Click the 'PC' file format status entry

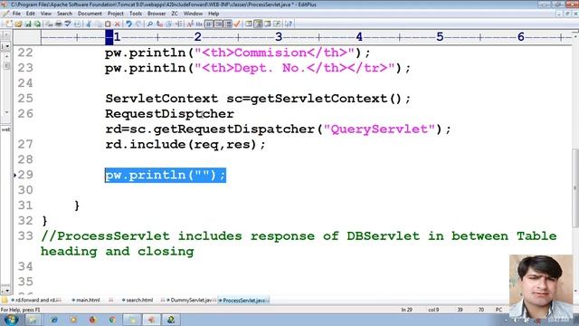(498, 310)
